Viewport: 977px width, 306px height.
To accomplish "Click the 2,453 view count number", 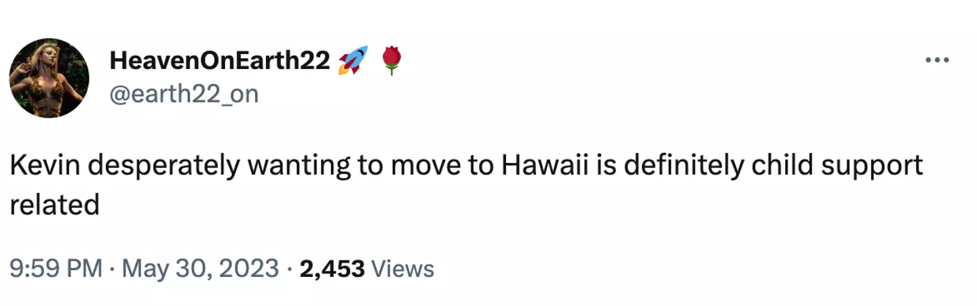I will 332,269.
